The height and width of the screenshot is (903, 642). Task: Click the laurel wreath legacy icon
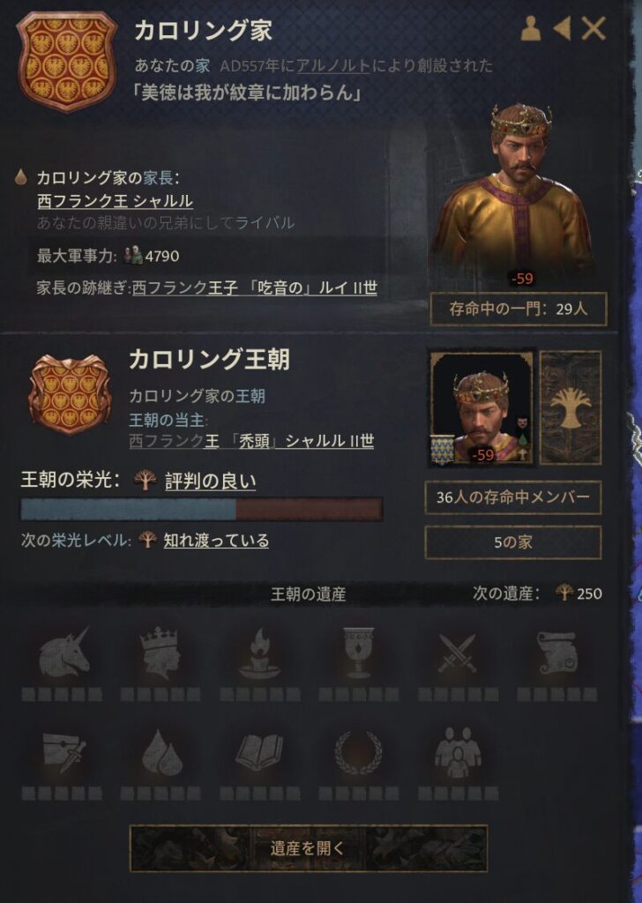(x=358, y=751)
